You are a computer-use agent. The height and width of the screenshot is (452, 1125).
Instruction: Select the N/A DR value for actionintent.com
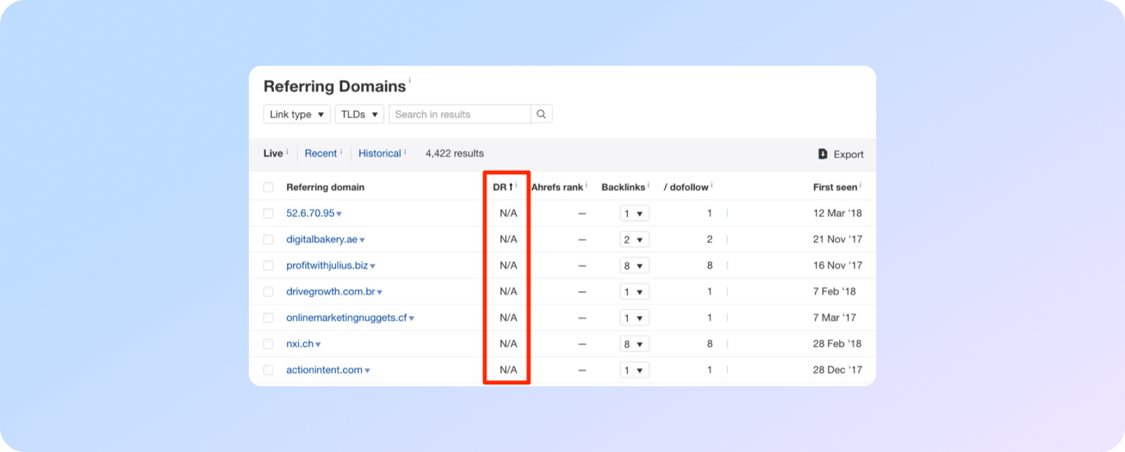pyautogui.click(x=508, y=370)
